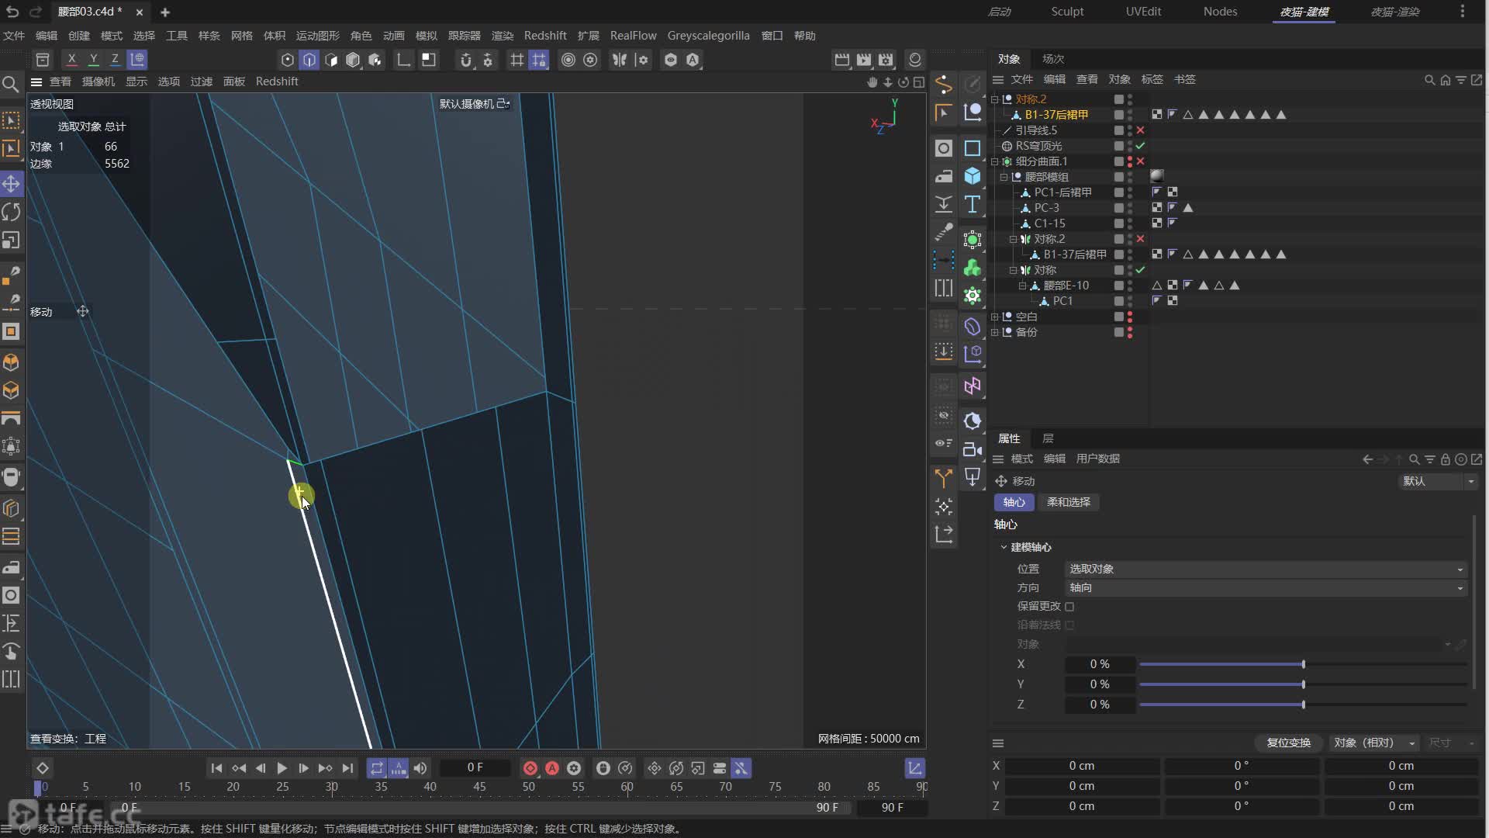Image resolution: width=1489 pixels, height=838 pixels.
Task: Select the Rotate tool in left toolbar
Action: [x=11, y=212]
